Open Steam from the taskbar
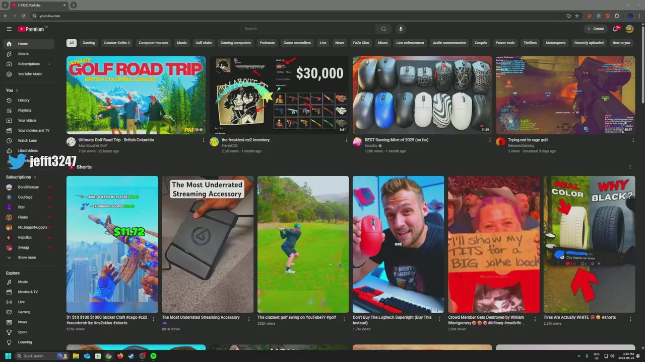 tap(131, 356)
